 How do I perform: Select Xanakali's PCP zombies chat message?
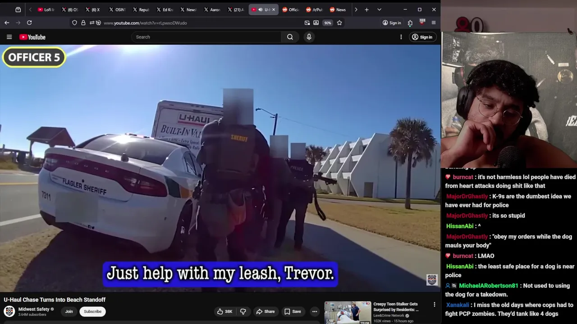click(509, 309)
